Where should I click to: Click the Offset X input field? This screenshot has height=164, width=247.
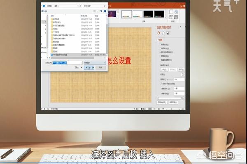179,89
